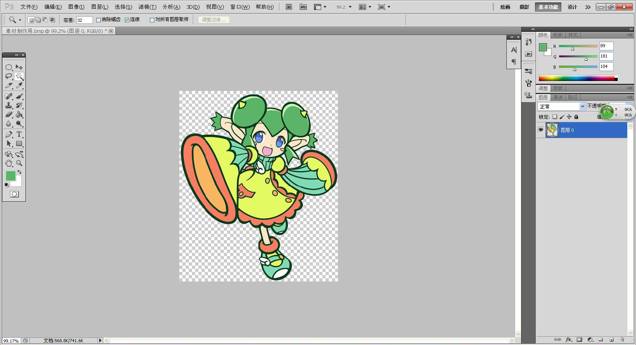Click the green foreground color swatch in toolbox
The height and width of the screenshot is (345, 636).
[10, 176]
